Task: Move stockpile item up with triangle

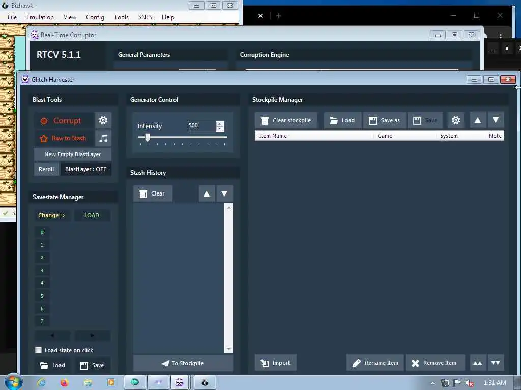Action: pos(478,120)
